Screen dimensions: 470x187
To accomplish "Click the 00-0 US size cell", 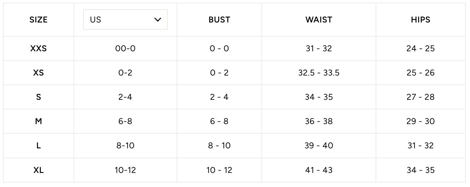I will (x=125, y=49).
